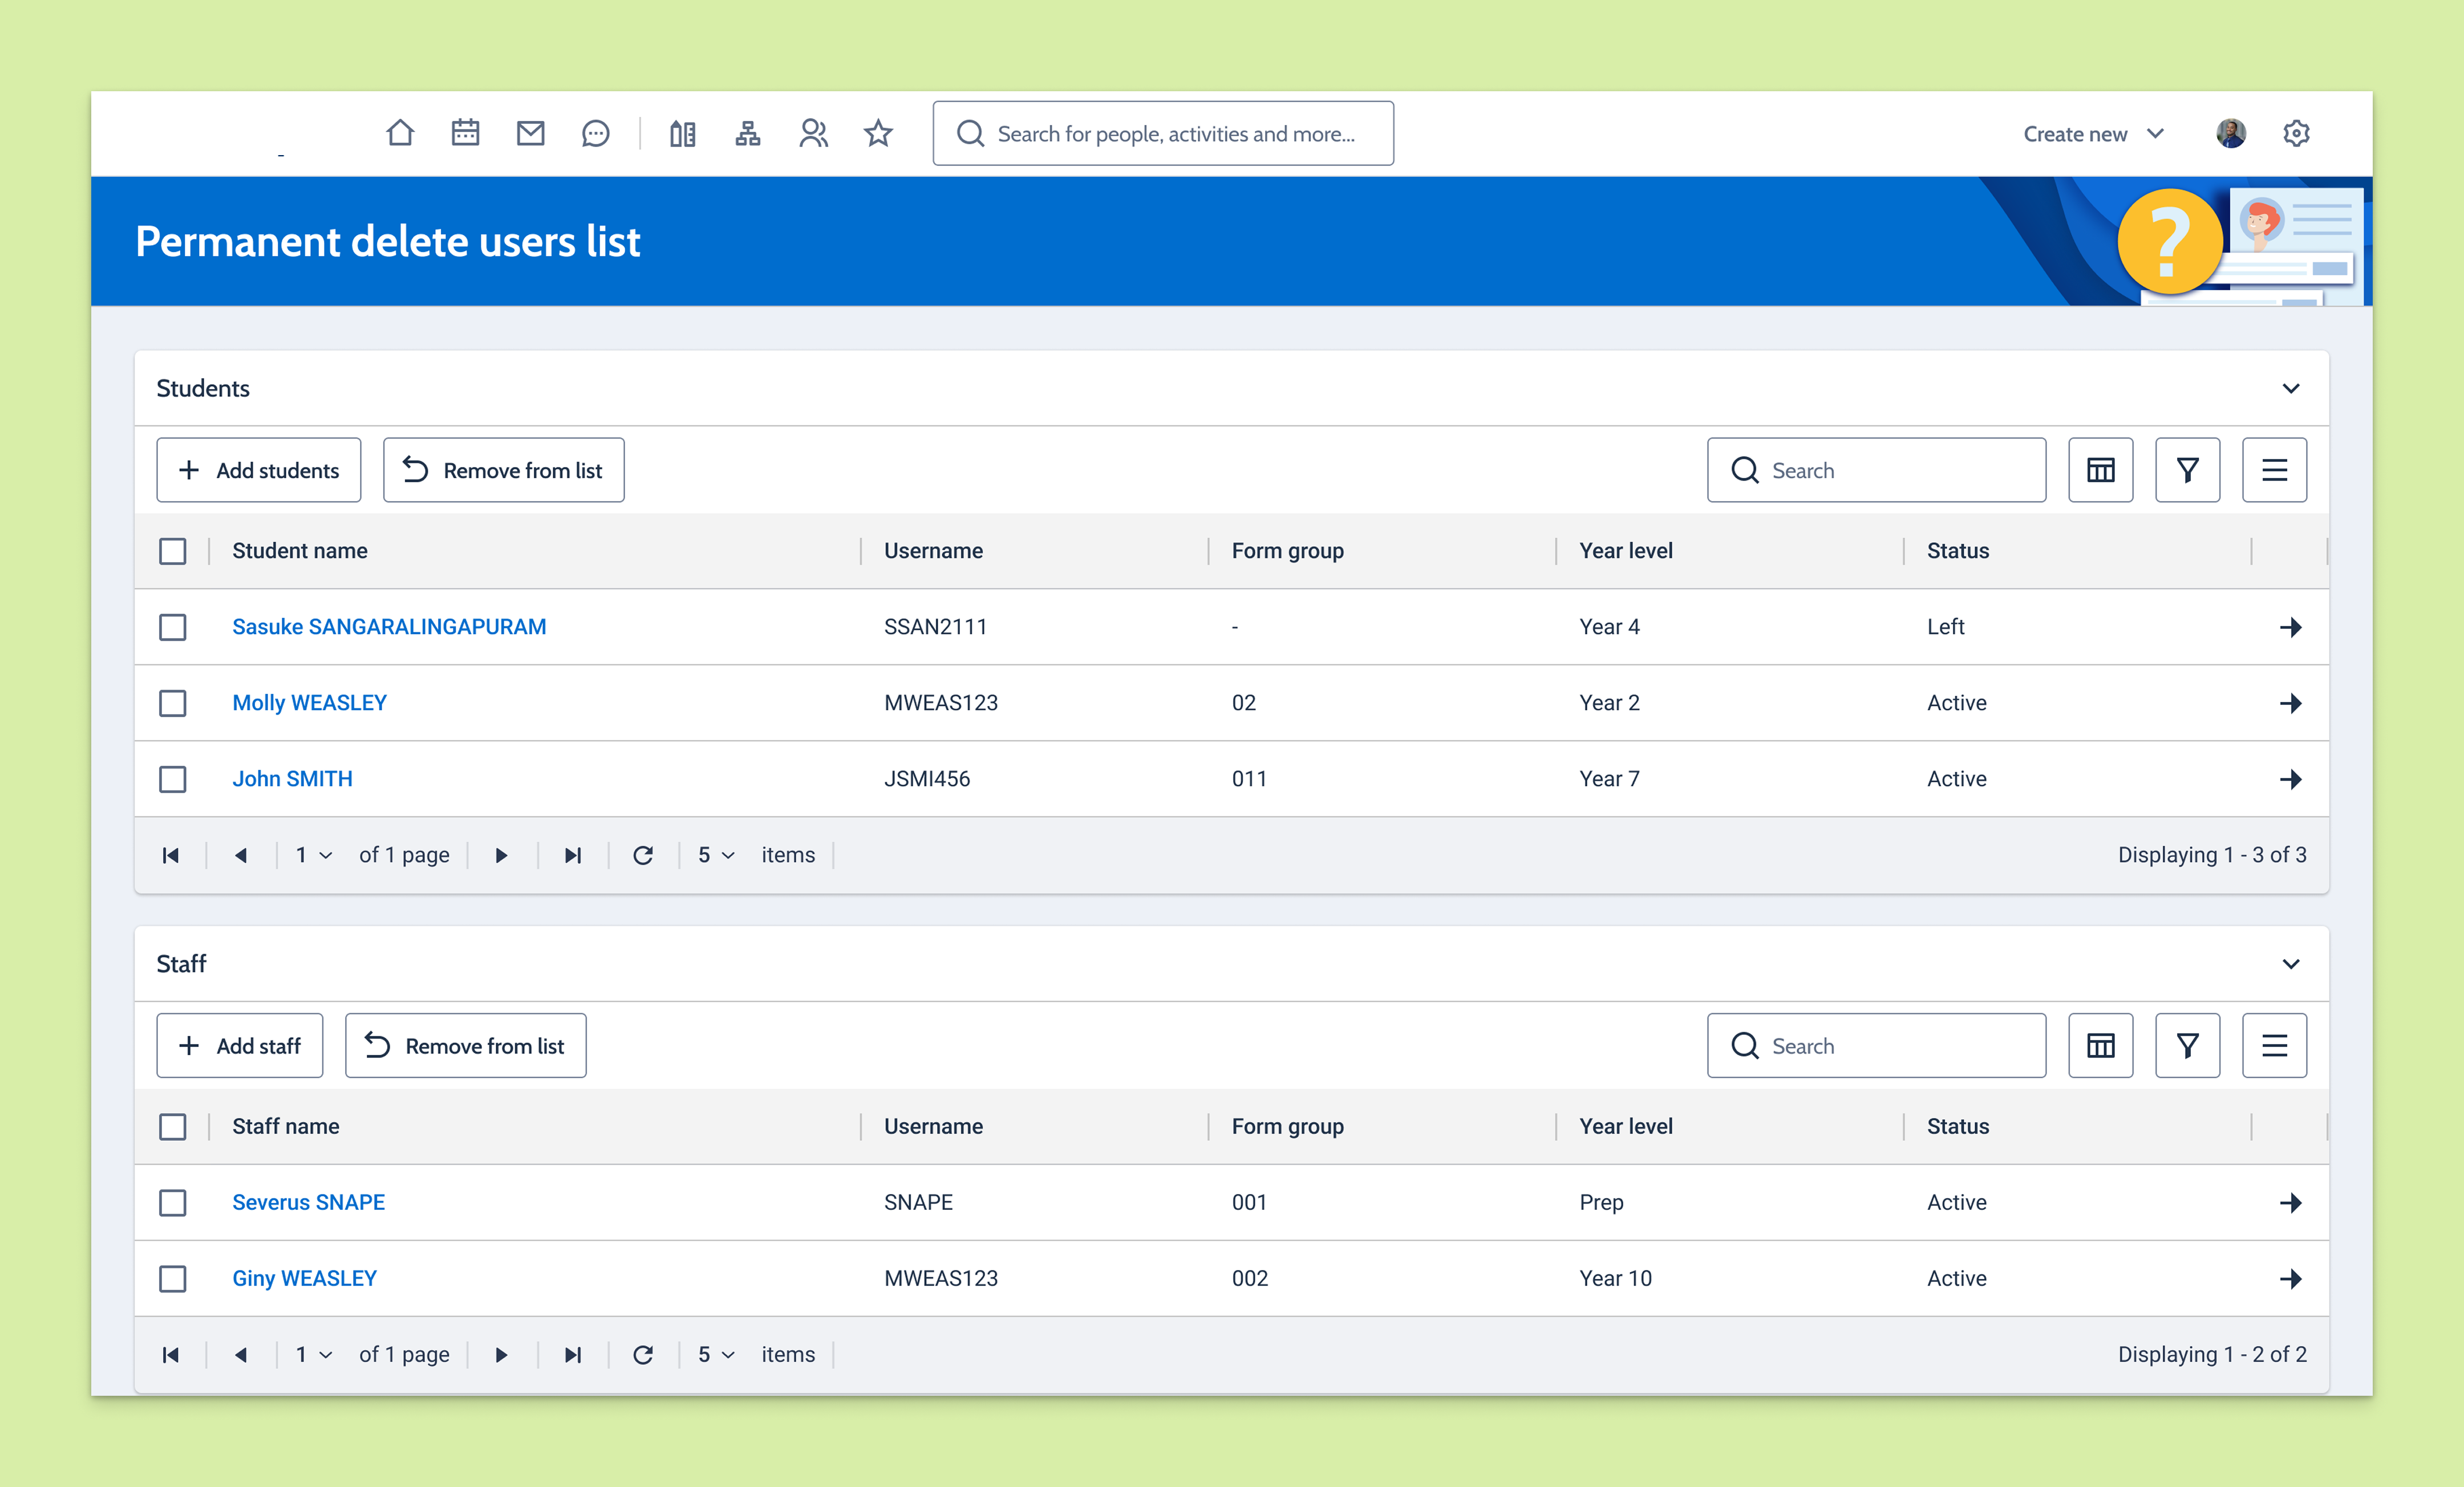
Task: Open page number dropdown in Staff pager
Action: 313,1354
